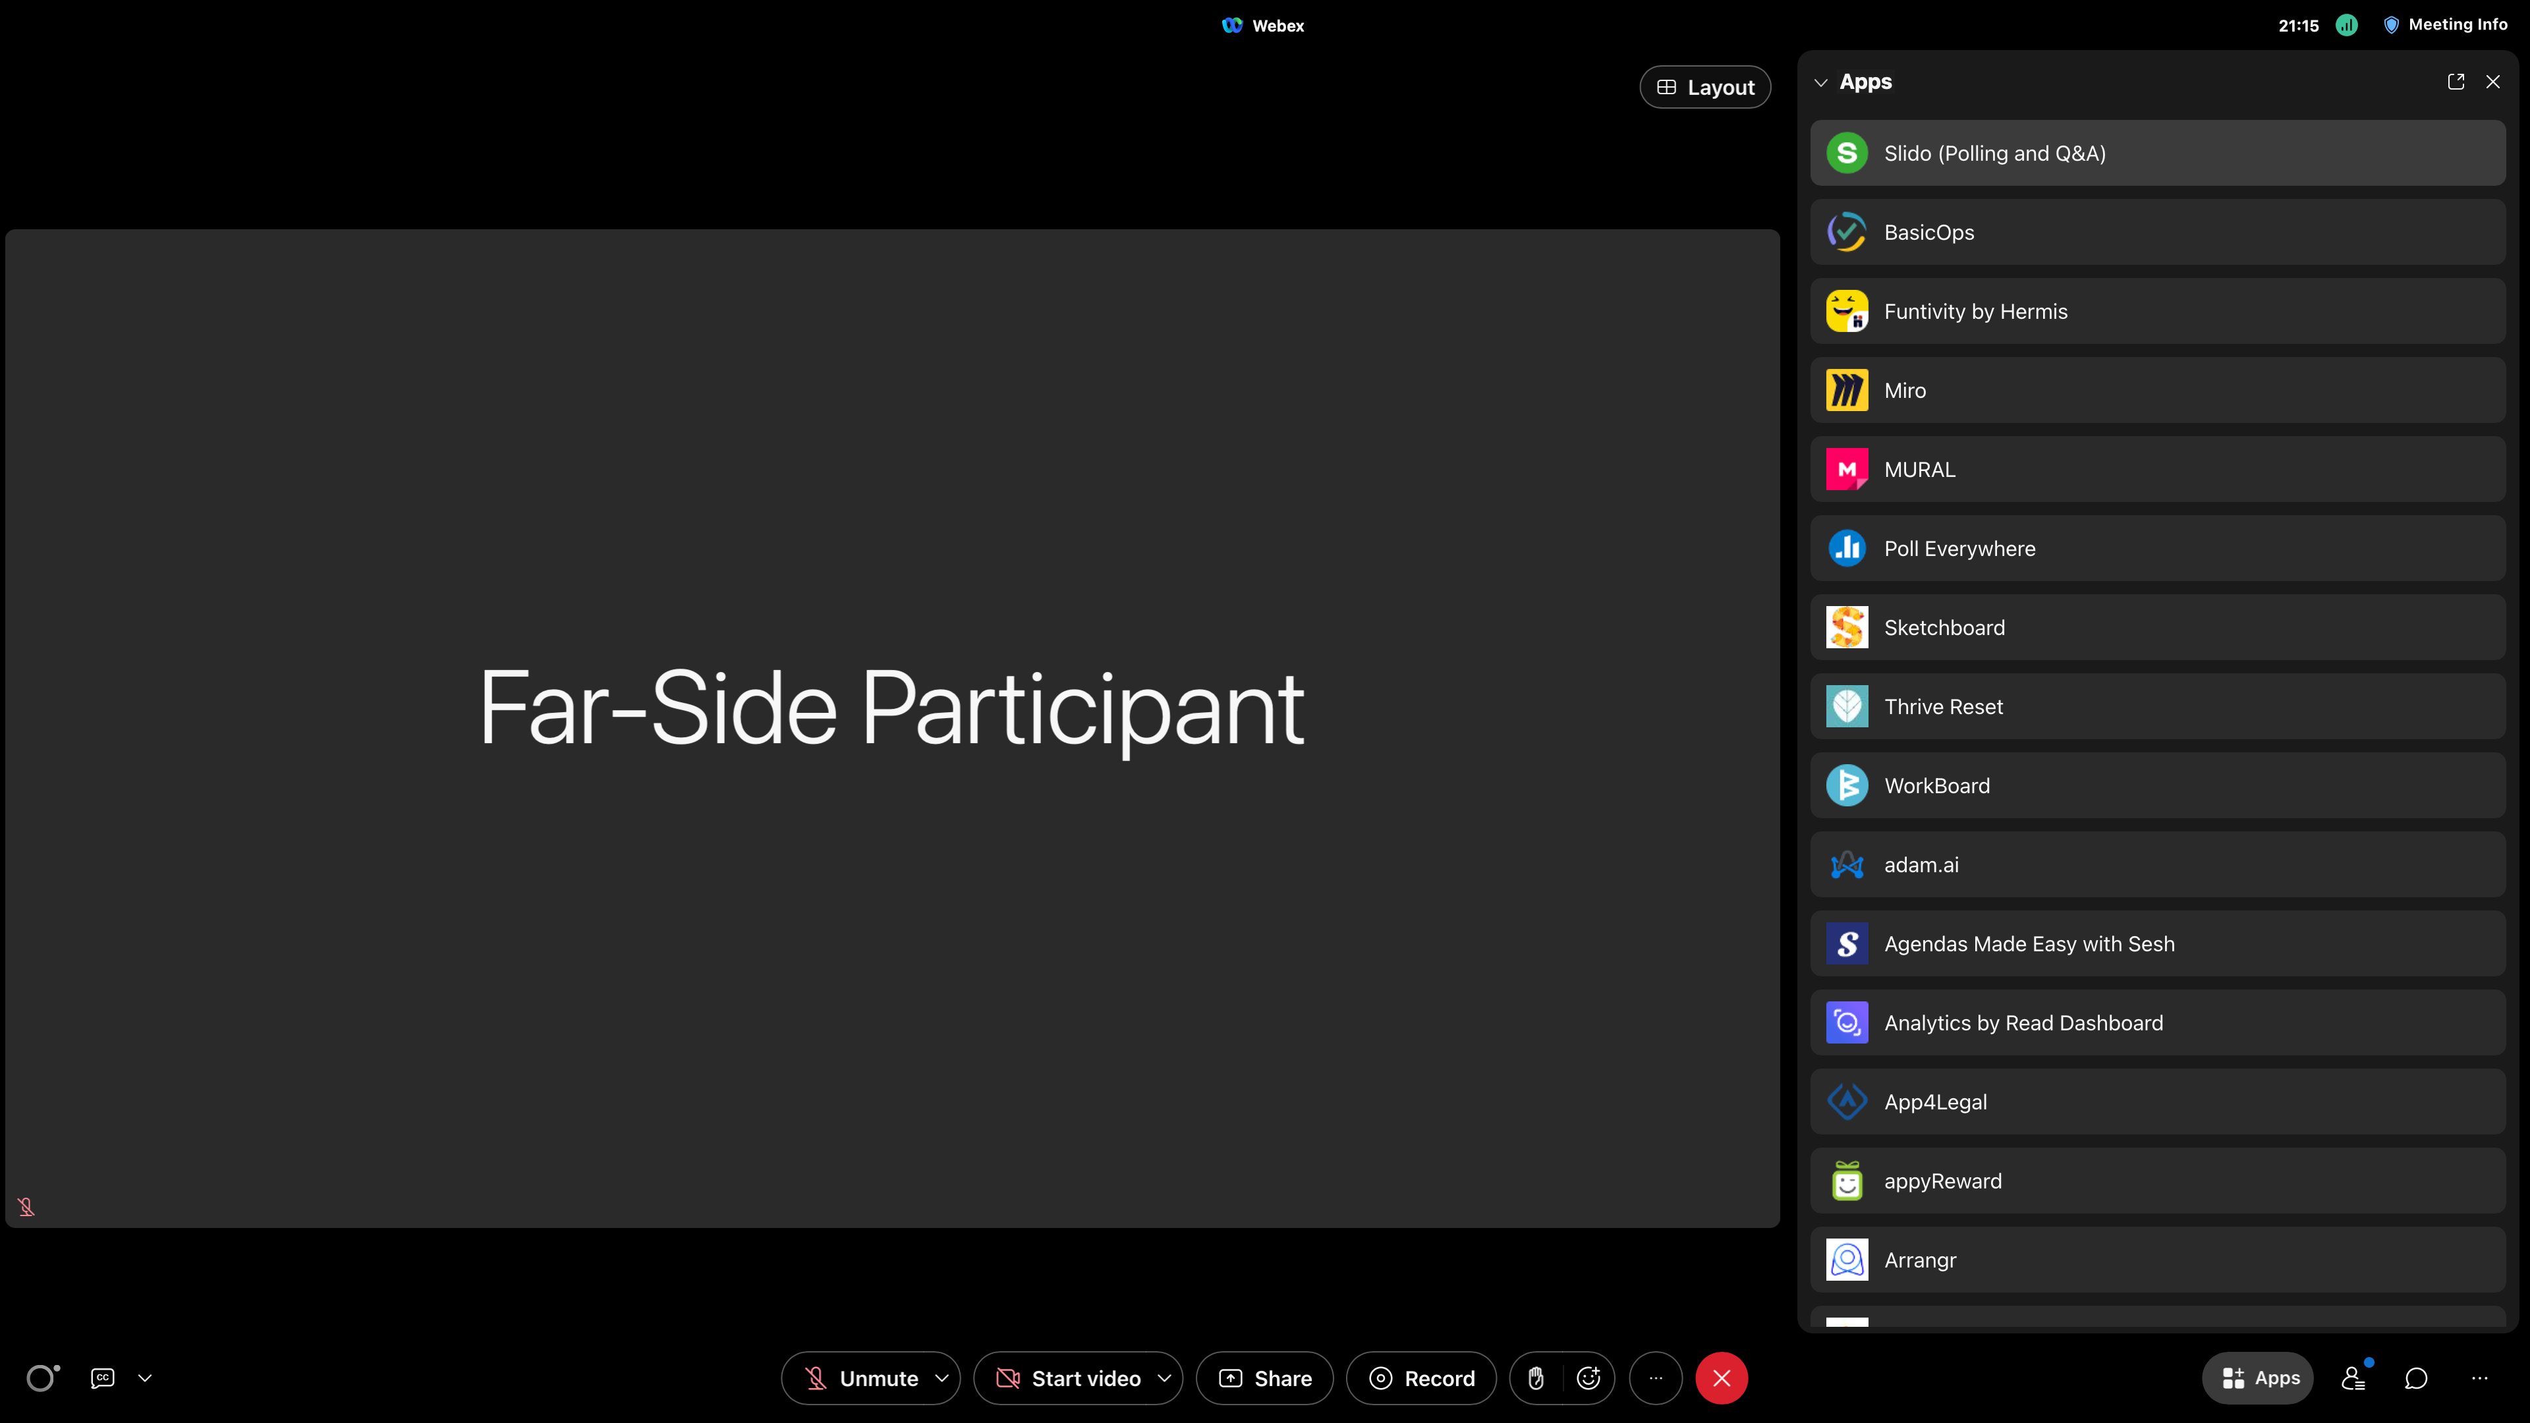
Task: Open audio options next to Unmute
Action: [x=943, y=1378]
